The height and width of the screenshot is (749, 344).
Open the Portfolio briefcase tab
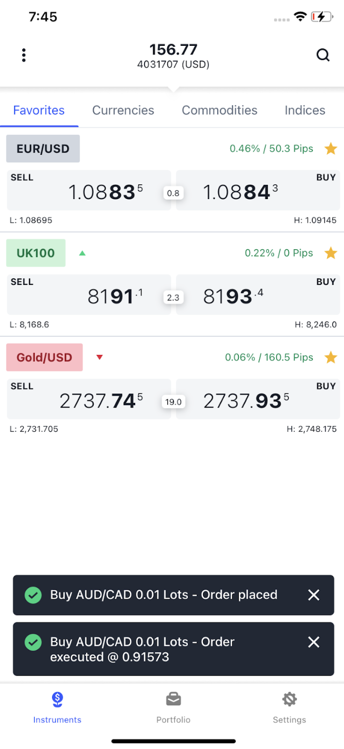point(173,707)
